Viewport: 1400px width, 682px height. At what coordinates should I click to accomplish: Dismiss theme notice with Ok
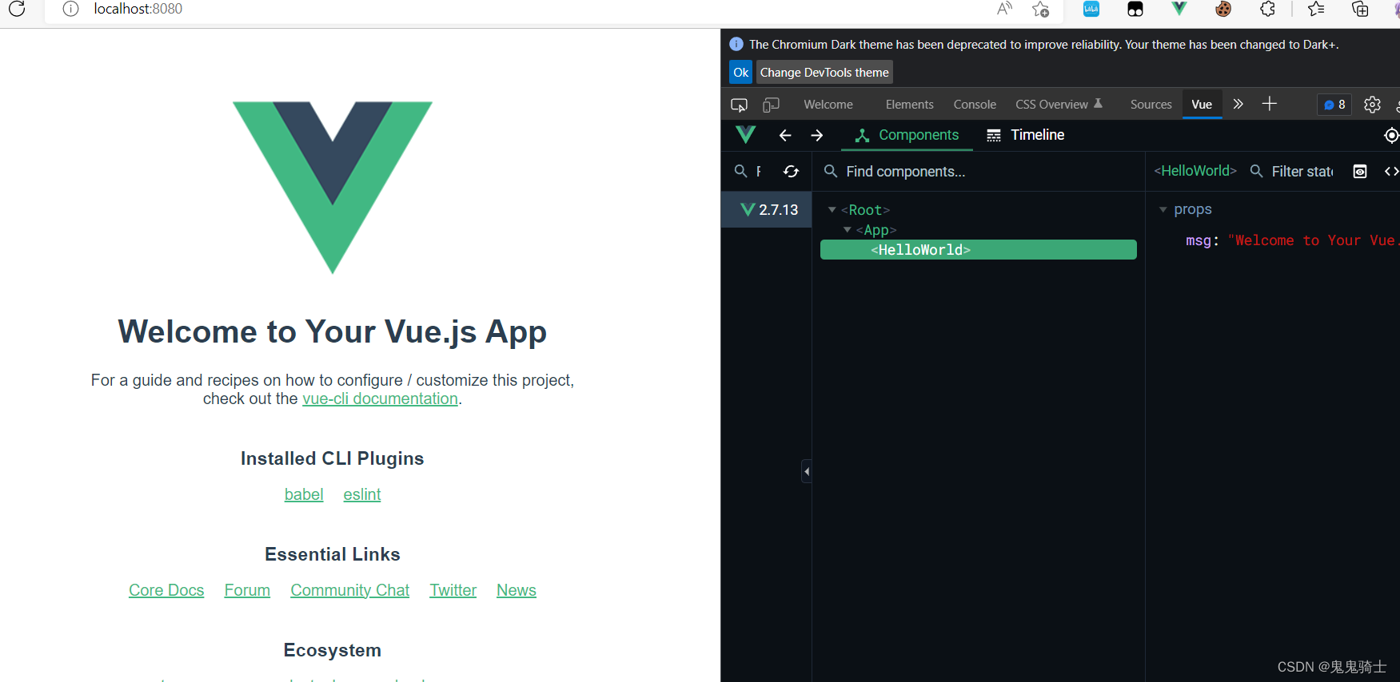tap(741, 73)
